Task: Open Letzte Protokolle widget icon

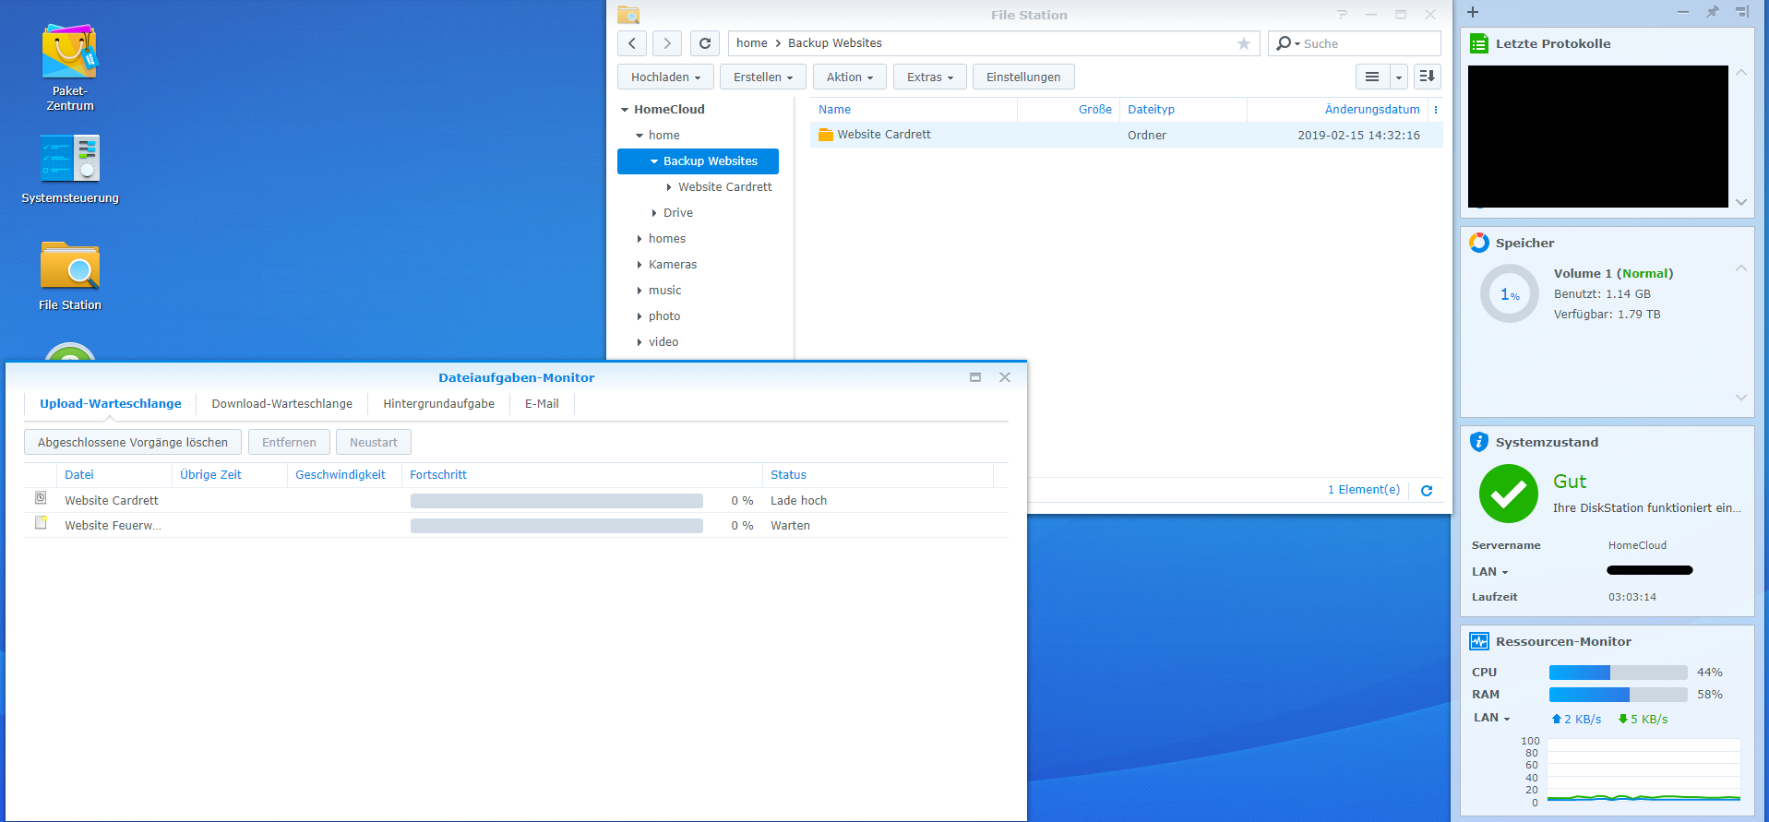Action: [1479, 43]
